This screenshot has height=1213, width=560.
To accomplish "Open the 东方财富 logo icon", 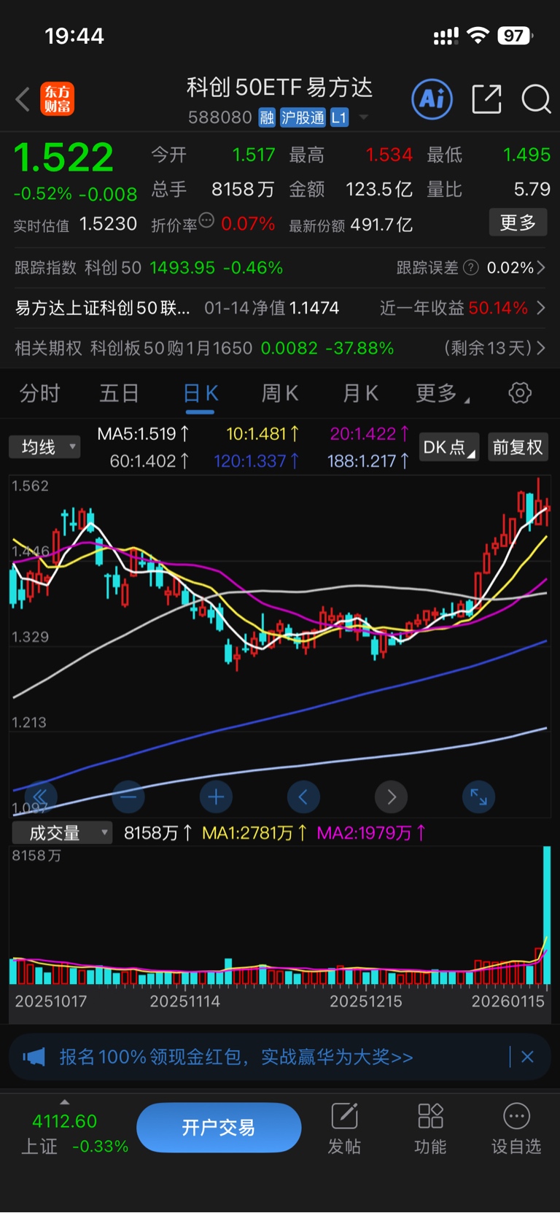I will (57, 99).
